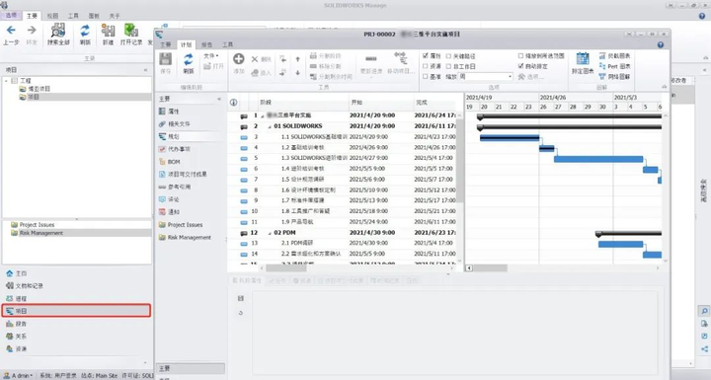Open the 缩放 zoom level dropdown
Image resolution: width=711 pixels, height=380 pixels.
[486, 77]
